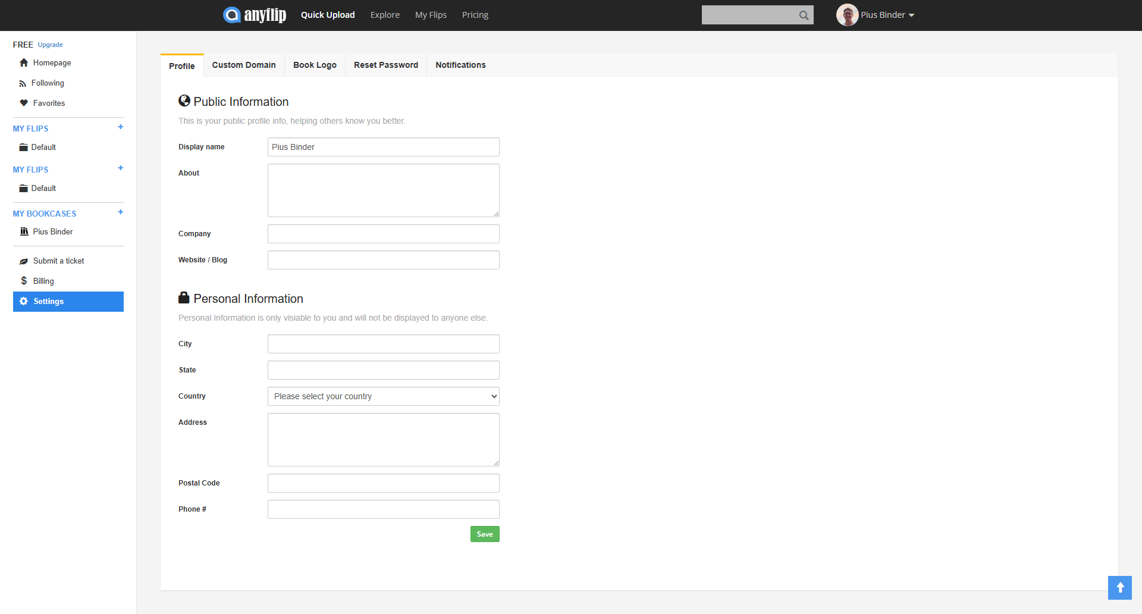
Task: Click the search magnifier icon
Action: click(804, 15)
